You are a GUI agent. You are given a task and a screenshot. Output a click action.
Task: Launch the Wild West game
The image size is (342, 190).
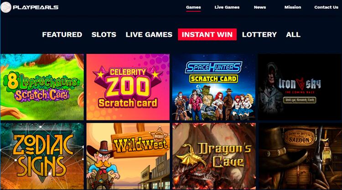(x=128, y=156)
